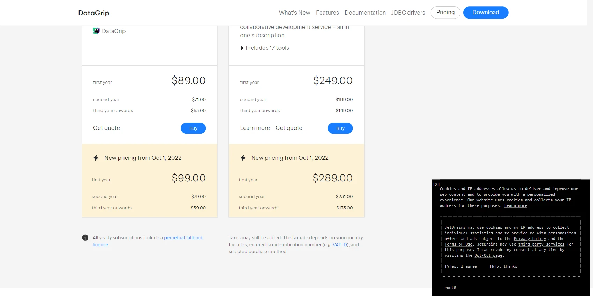Select the Pricing tab button
Screen dimensions: 593x296
click(x=445, y=13)
